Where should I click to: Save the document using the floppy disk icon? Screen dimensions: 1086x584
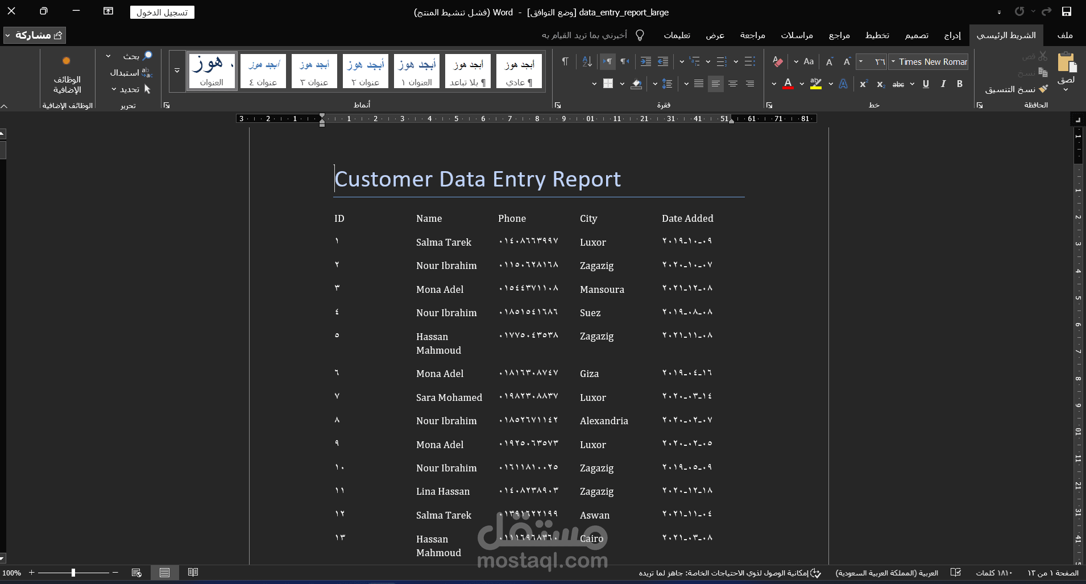click(1067, 11)
